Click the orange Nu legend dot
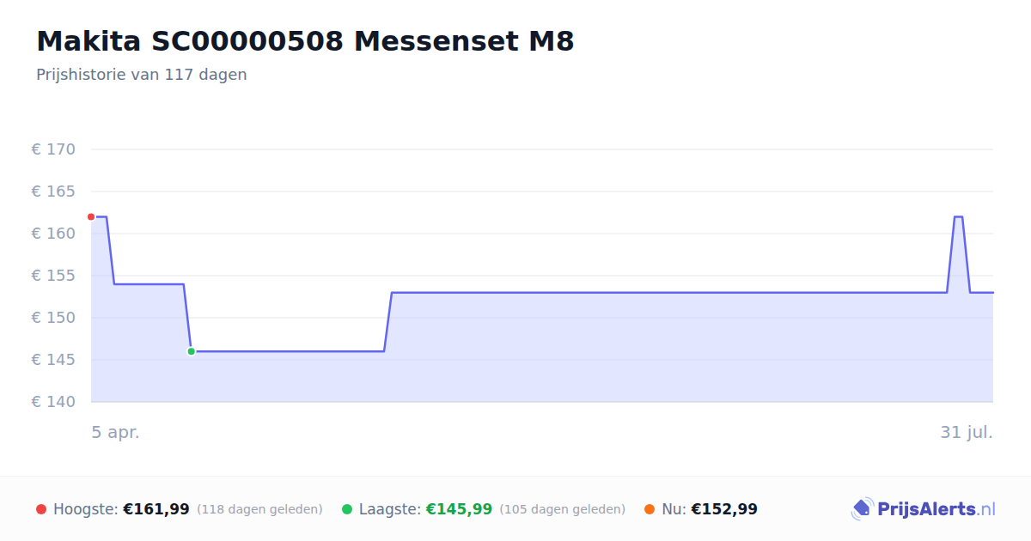 point(650,509)
